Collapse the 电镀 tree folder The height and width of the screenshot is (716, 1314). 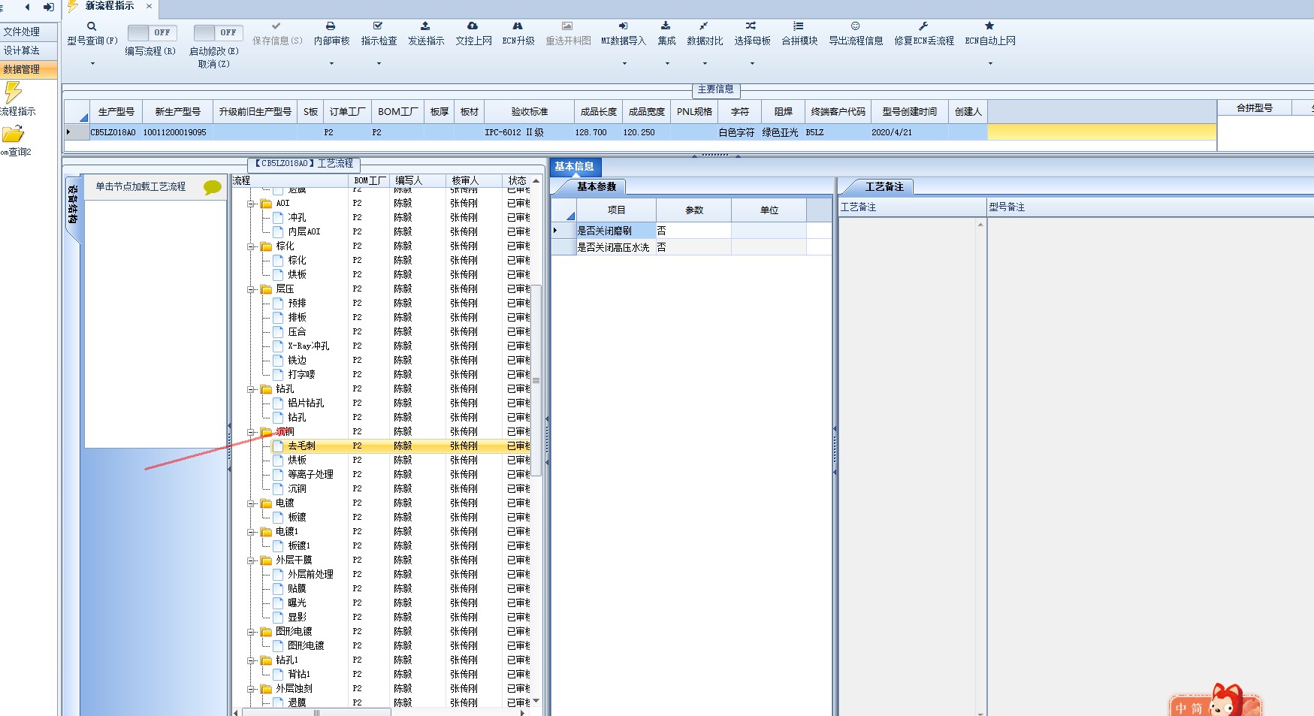(252, 503)
